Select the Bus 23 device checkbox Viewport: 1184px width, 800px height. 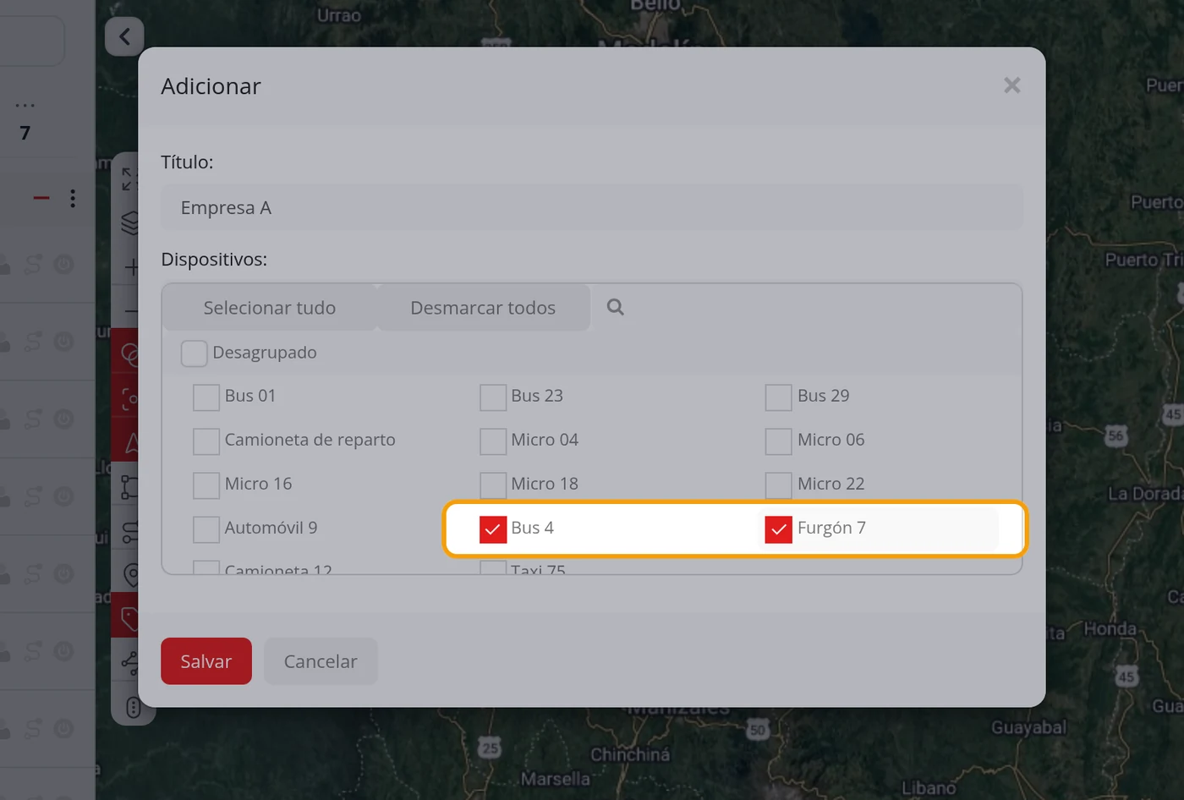pos(493,397)
